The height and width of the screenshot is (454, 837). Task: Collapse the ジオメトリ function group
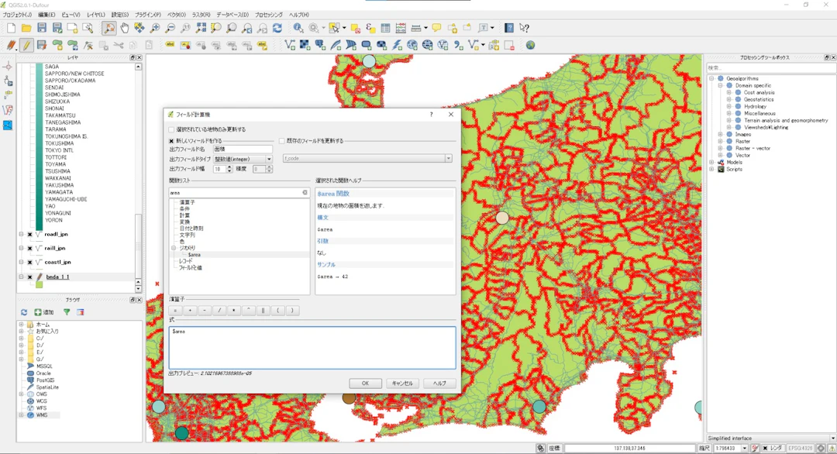[x=174, y=248]
